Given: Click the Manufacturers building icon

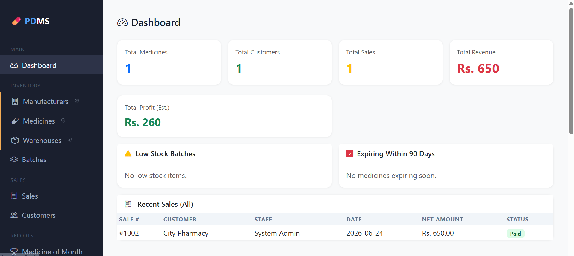Looking at the screenshot, I should 15,101.
